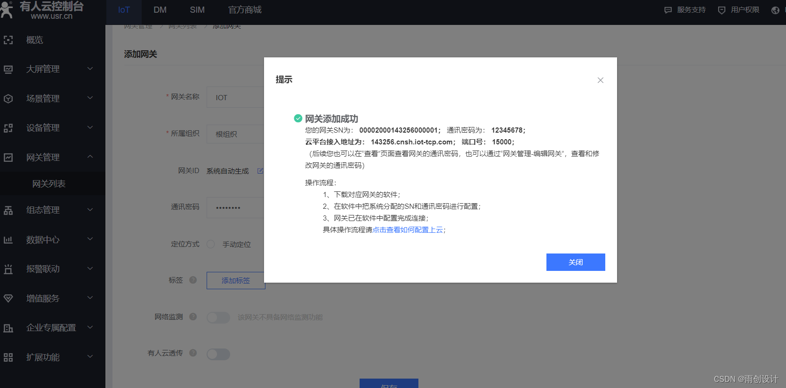Click the blue 关闭 button
This screenshot has width=786, height=388.
tap(576, 262)
